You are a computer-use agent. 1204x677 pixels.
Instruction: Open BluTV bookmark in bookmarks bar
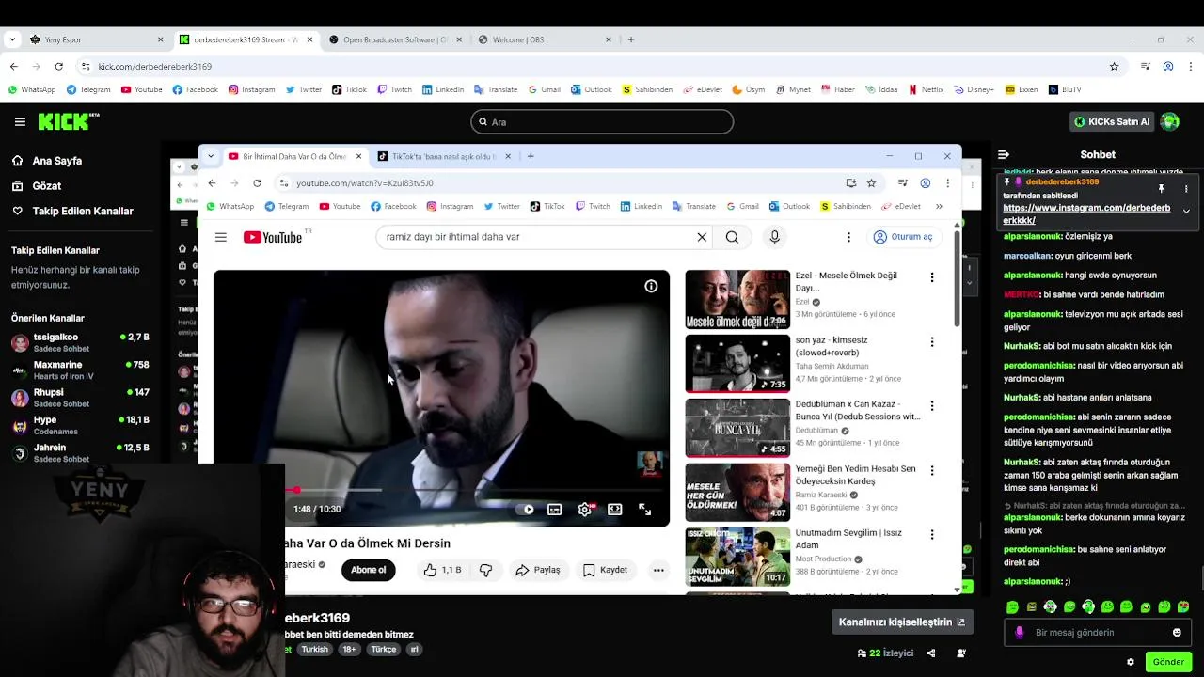pos(1065,90)
